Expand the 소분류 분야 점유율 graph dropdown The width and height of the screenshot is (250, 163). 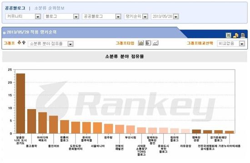point(50,43)
